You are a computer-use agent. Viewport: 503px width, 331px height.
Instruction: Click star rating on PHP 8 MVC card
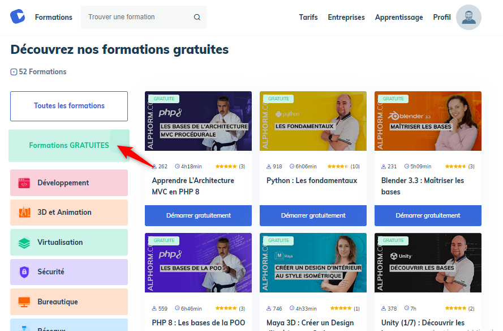pyautogui.click(x=226, y=167)
